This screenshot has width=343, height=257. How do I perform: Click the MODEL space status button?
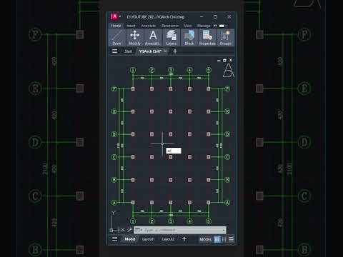click(205, 239)
